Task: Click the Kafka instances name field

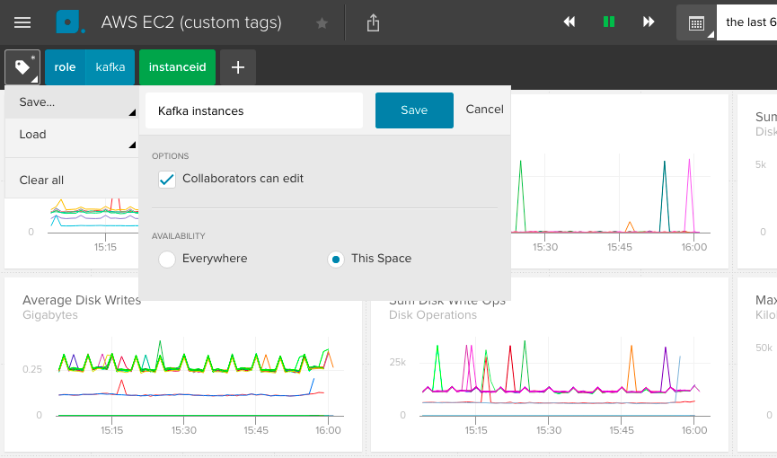Action: point(254,110)
